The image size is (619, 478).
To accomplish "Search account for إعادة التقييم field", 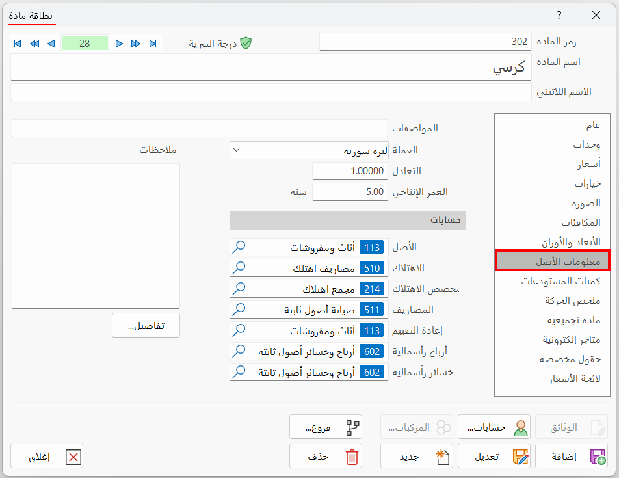I will pyautogui.click(x=239, y=330).
